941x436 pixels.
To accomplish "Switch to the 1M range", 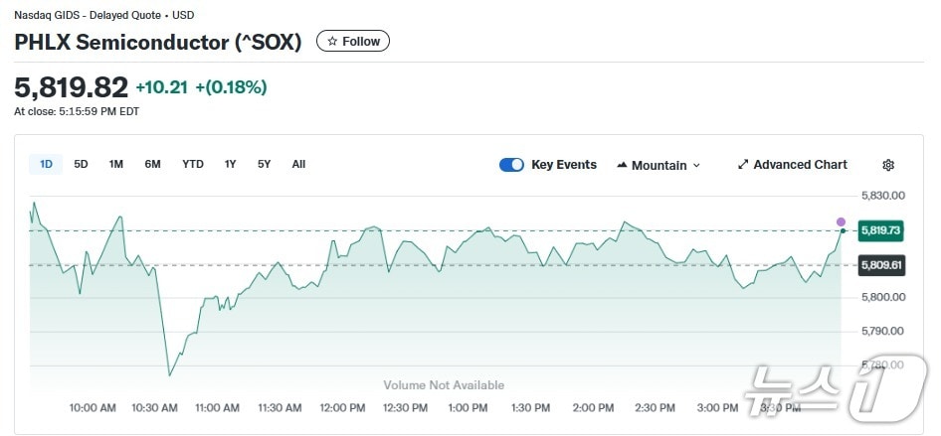I will 116,164.
